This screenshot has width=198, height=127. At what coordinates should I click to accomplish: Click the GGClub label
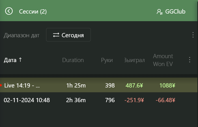175,12
